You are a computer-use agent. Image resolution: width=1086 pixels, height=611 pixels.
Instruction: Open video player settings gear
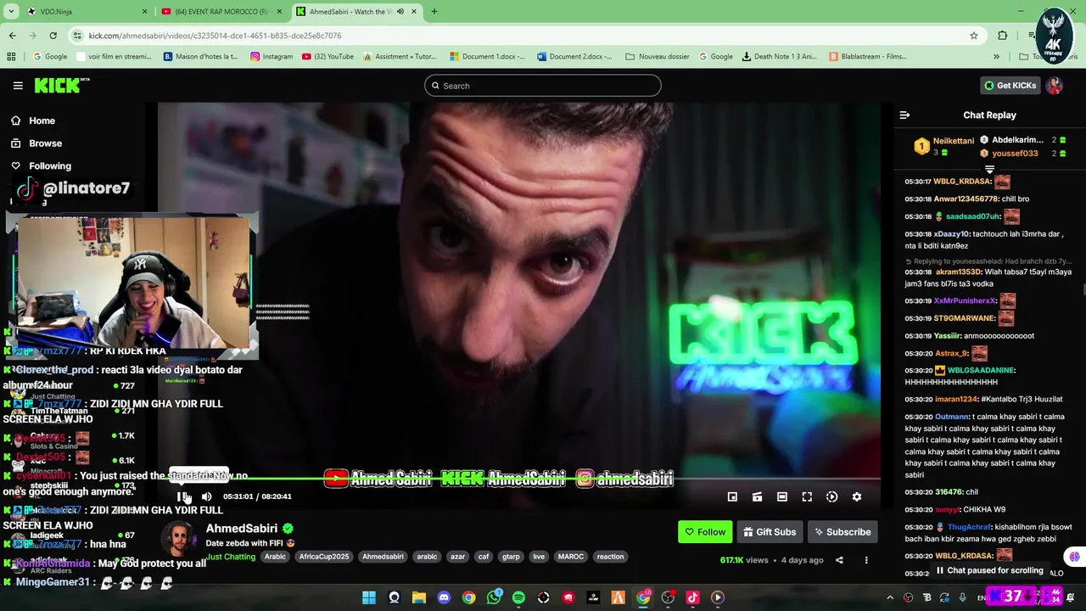(857, 496)
